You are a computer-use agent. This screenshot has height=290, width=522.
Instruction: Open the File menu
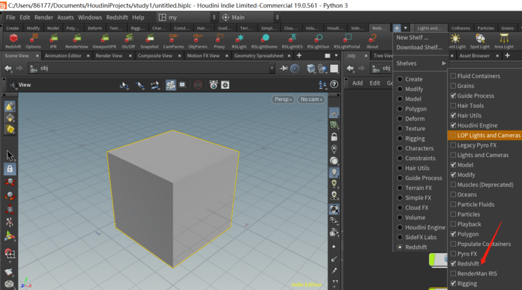(10, 18)
